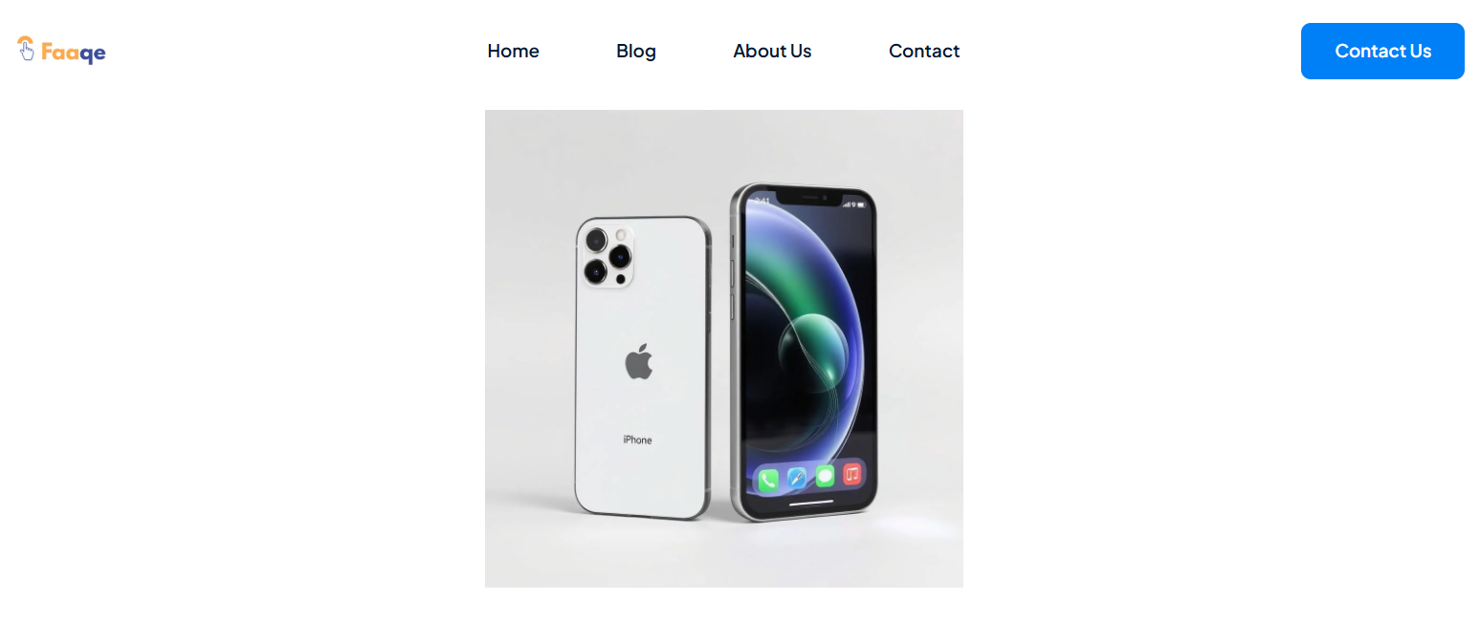Select Contact in the navigation bar
The height and width of the screenshot is (622, 1480).
(x=924, y=51)
